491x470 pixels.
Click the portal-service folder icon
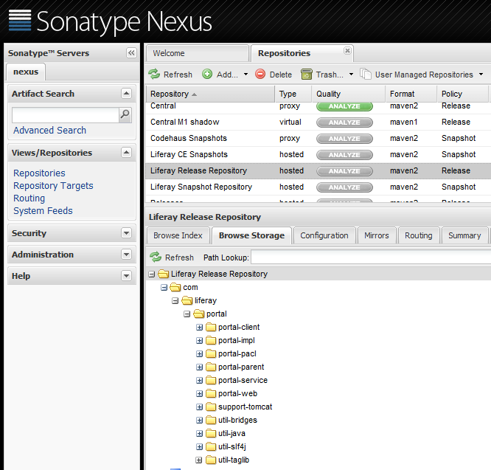coord(211,380)
